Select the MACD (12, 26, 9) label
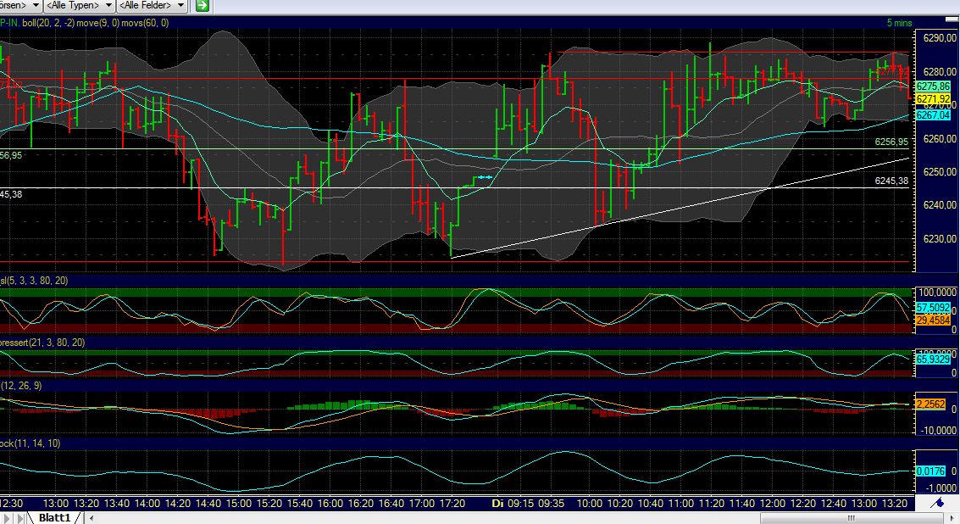The height and width of the screenshot is (524, 960). 21,386
